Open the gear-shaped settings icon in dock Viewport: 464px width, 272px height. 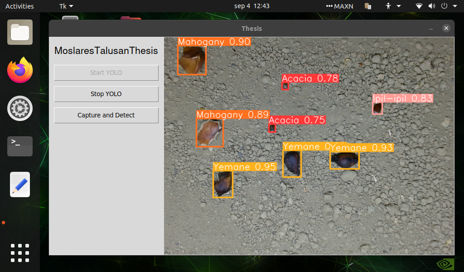tap(20, 108)
